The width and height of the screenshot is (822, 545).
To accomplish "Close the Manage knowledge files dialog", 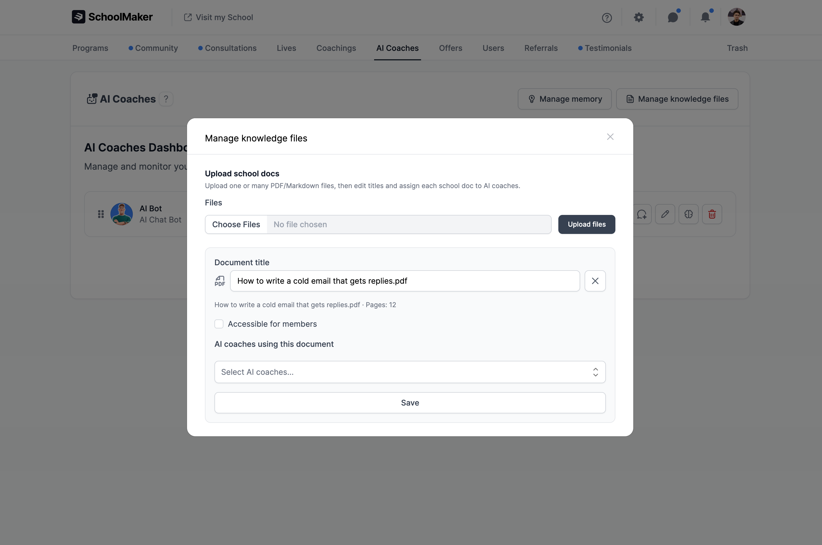I will 610,137.
